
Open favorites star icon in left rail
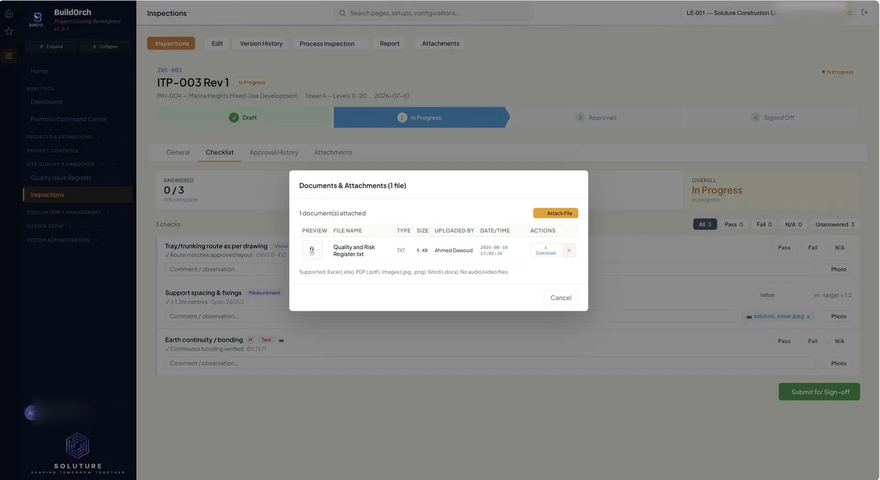click(9, 31)
